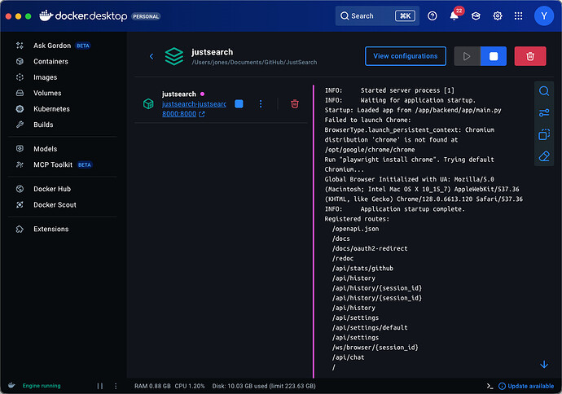Click the Disk 10.03 GB used status entry
562x394 pixels.
click(x=264, y=386)
